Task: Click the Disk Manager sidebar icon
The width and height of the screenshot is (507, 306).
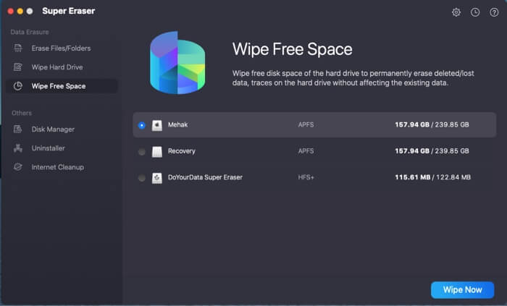Action: pos(18,129)
